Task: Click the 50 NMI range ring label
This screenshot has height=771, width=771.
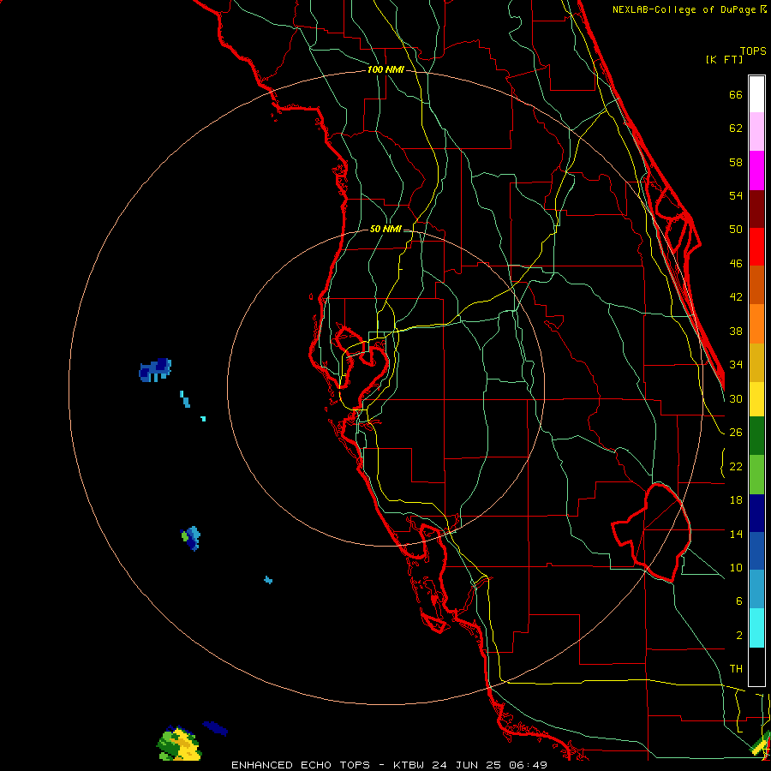Action: pyautogui.click(x=385, y=229)
